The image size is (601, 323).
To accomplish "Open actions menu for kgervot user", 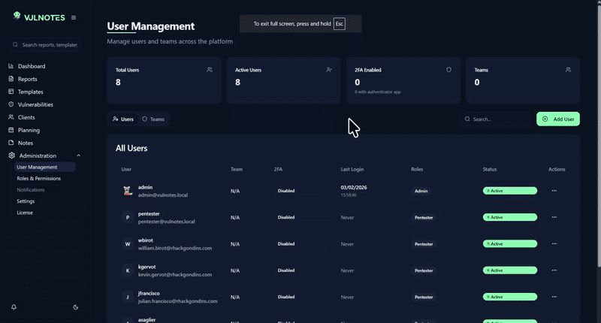I will pyautogui.click(x=554, y=270).
